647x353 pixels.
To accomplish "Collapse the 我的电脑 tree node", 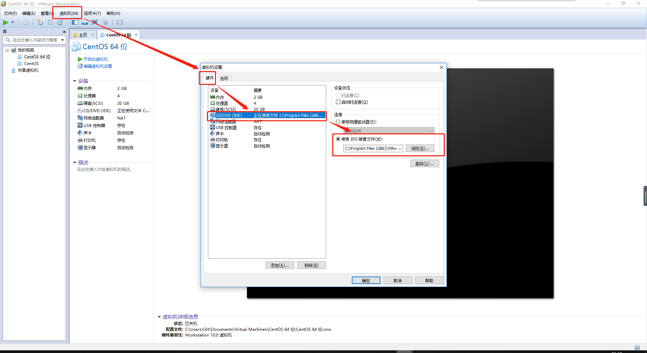I will 7,50.
